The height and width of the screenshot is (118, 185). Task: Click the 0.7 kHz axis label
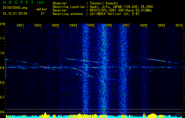point(2,97)
